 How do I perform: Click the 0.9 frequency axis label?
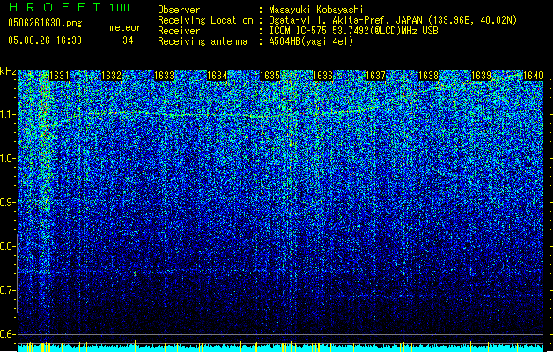7,202
